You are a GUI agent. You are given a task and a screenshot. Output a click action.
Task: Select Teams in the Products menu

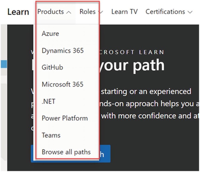(51, 135)
